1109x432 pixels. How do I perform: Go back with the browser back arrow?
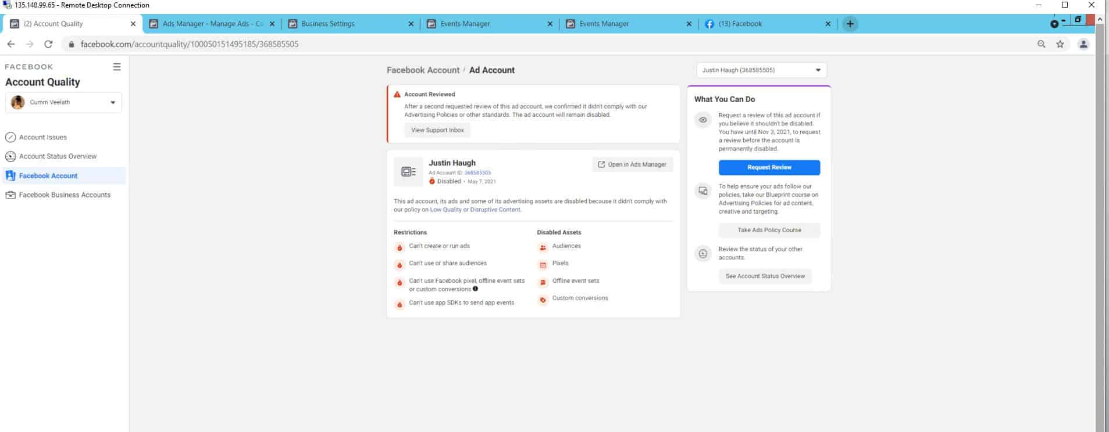point(11,44)
